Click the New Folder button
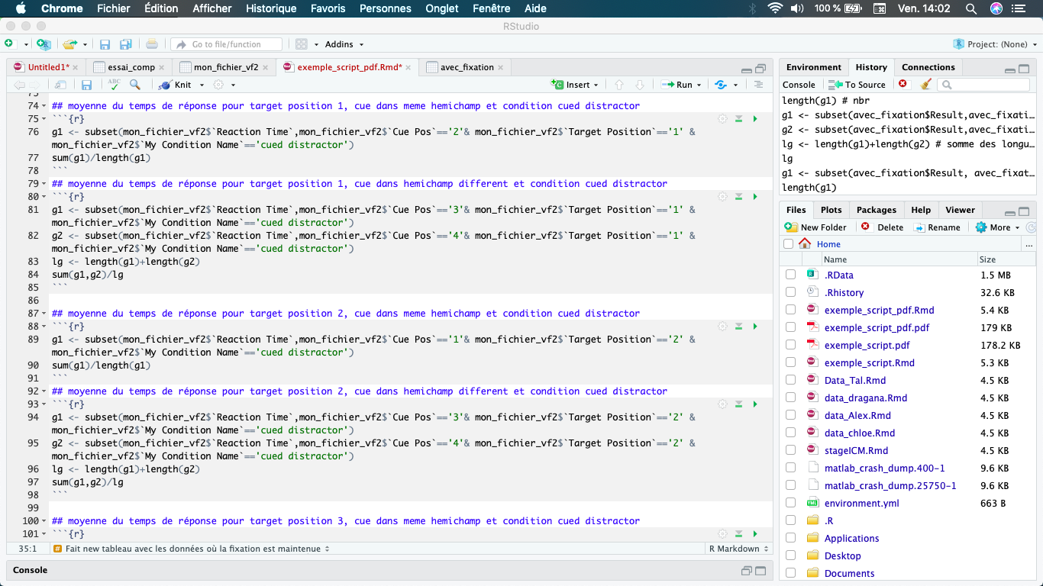 (815, 227)
